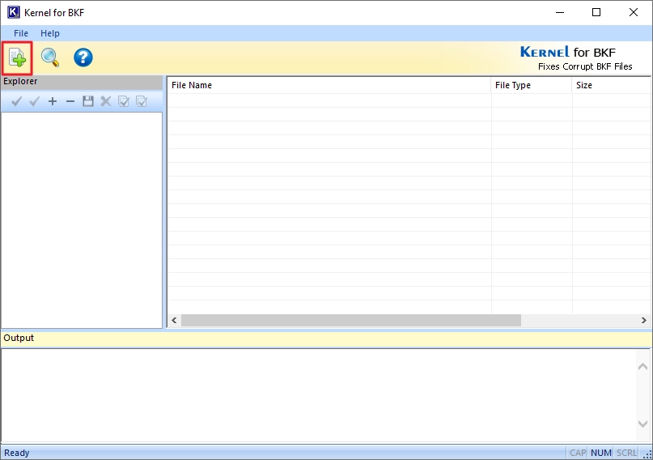Click the CAP indicator in status bar
This screenshot has width=653, height=460.
(578, 453)
